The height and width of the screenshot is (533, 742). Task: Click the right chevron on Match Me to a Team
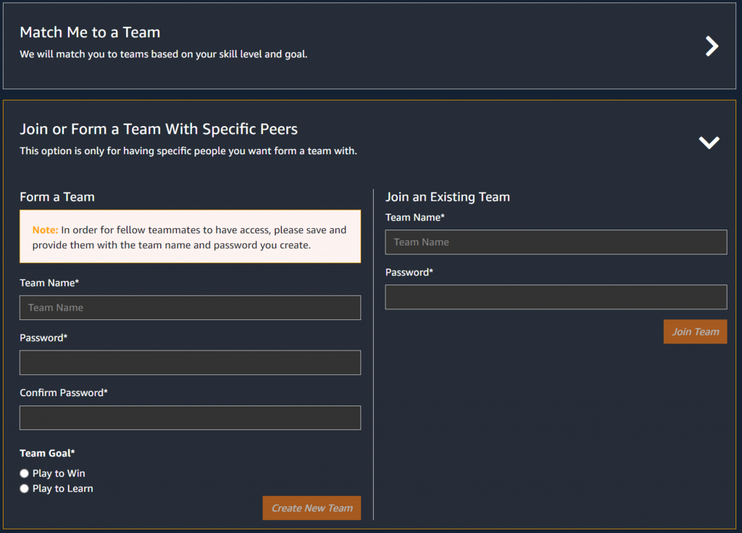[712, 46]
